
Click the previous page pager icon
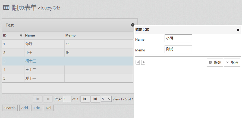tap(48, 99)
